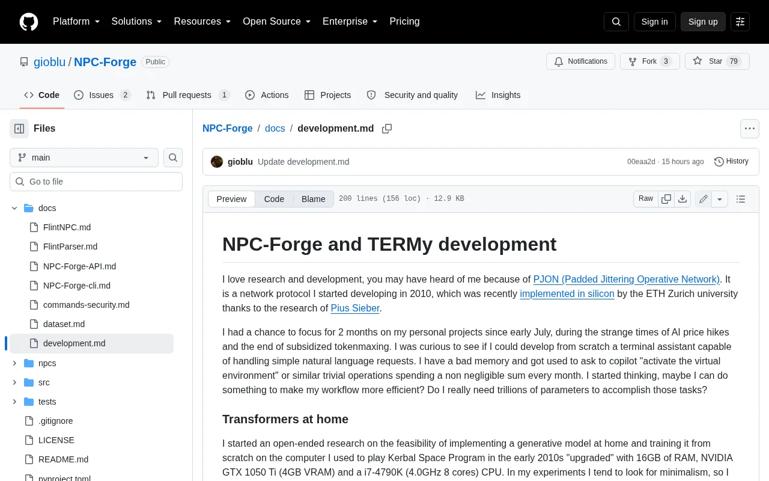The height and width of the screenshot is (481, 769).
Task: Switch to the Blame view
Action: point(314,199)
